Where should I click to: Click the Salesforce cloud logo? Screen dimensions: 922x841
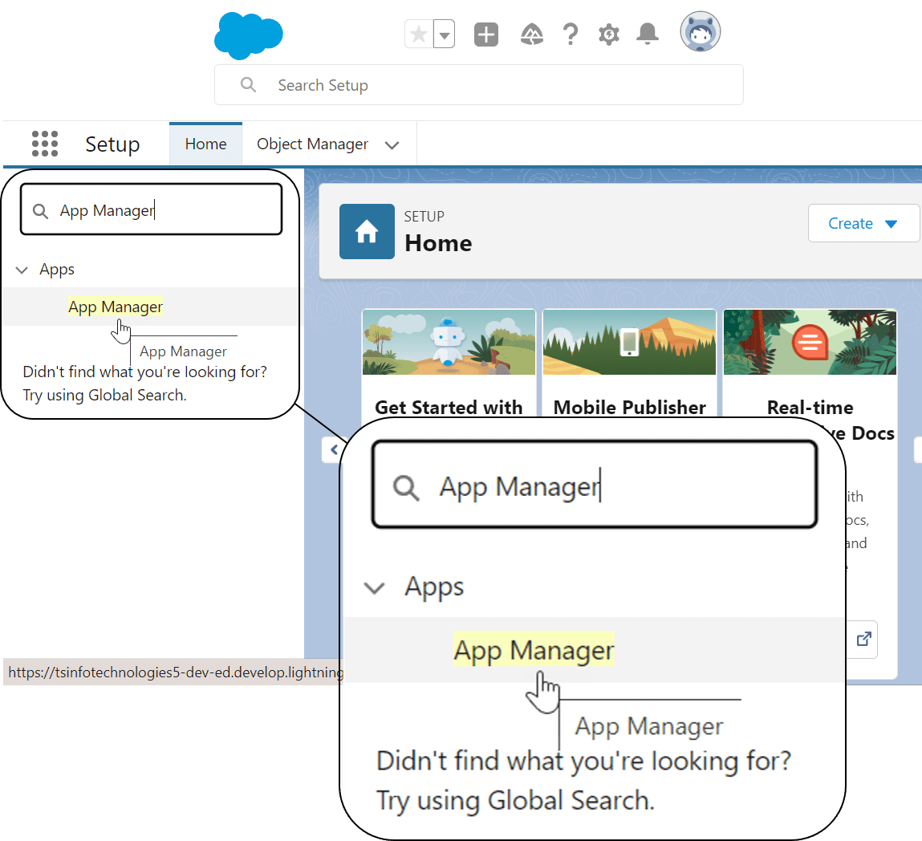coord(248,35)
